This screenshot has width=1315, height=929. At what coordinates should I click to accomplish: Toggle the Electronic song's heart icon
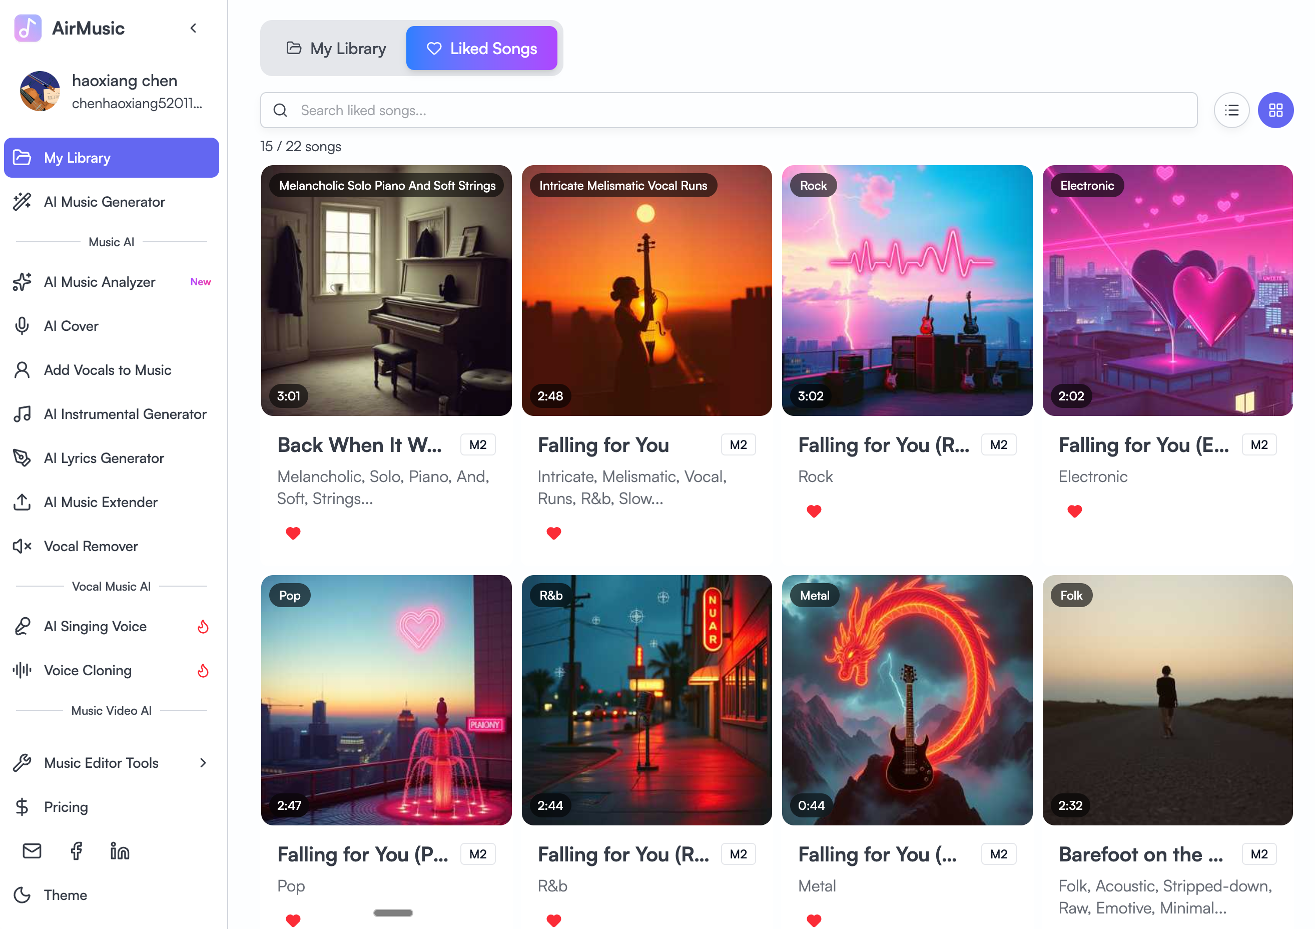click(1074, 511)
